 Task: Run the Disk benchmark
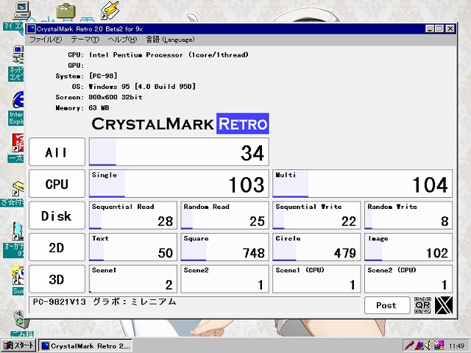[x=57, y=215]
